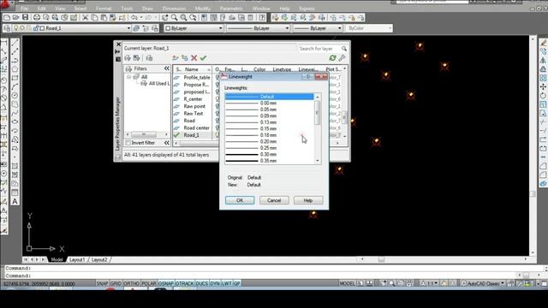Check the Invert filter checkbox
This screenshot has width=548, height=308.
(128, 143)
